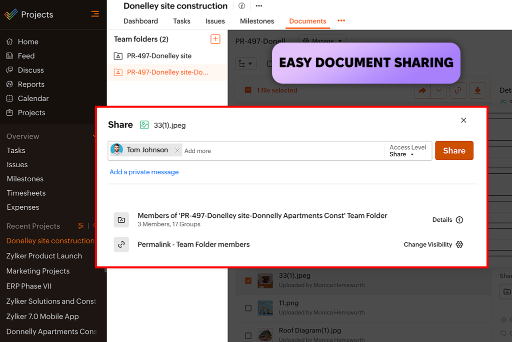512x342 pixels.
Task: Click the orange Share button
Action: (454, 150)
